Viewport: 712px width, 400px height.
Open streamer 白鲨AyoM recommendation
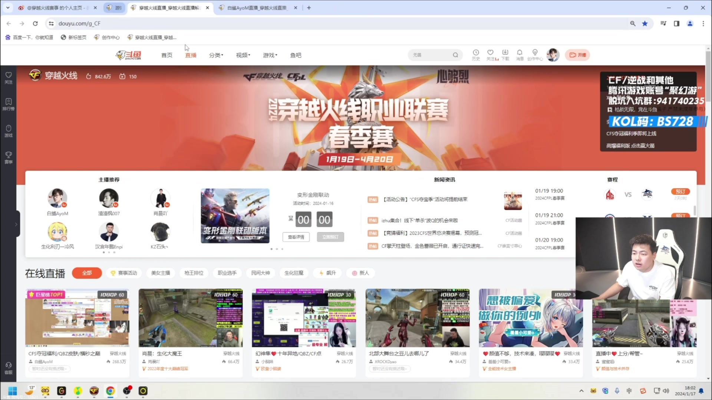pos(57,202)
